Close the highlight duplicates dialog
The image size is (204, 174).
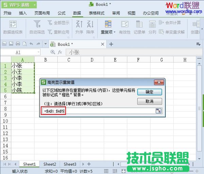click(159, 82)
